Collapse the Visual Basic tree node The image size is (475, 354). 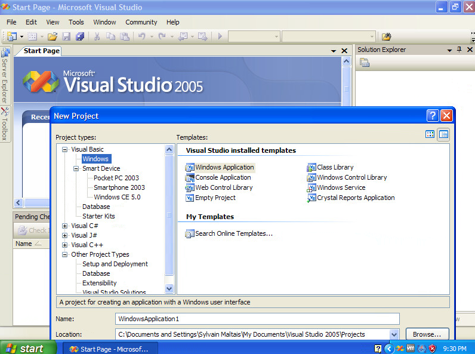pyautogui.click(x=65, y=149)
